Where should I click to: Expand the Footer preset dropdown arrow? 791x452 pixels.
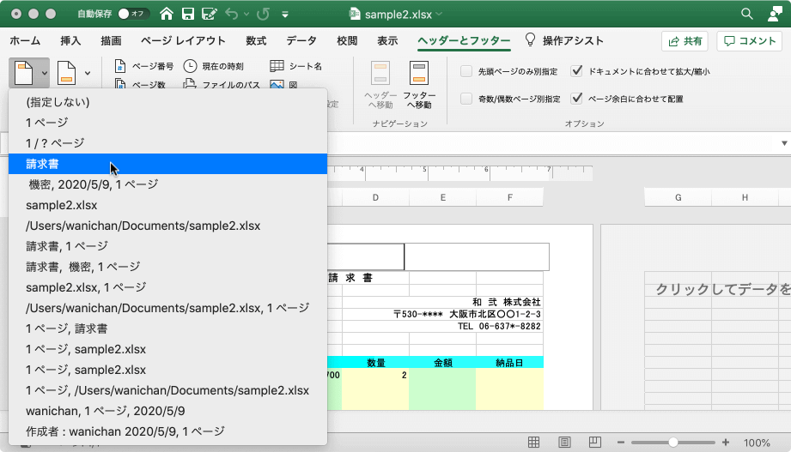click(x=88, y=73)
